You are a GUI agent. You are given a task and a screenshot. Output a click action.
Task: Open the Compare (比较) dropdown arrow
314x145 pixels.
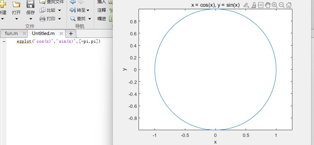(x=60, y=10)
